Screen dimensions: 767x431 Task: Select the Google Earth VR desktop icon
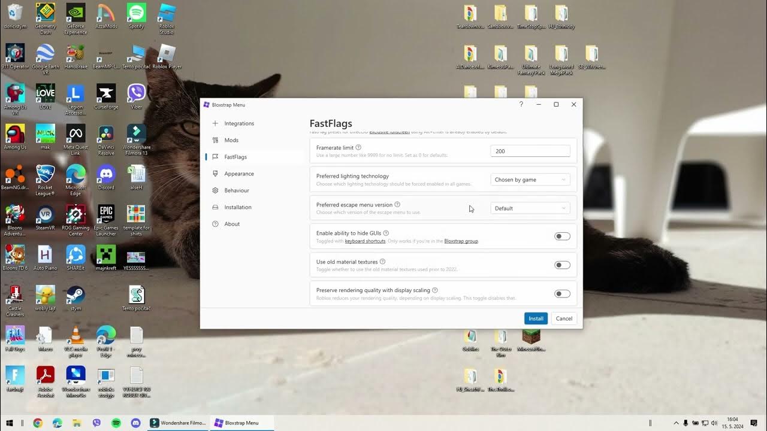pos(46,59)
